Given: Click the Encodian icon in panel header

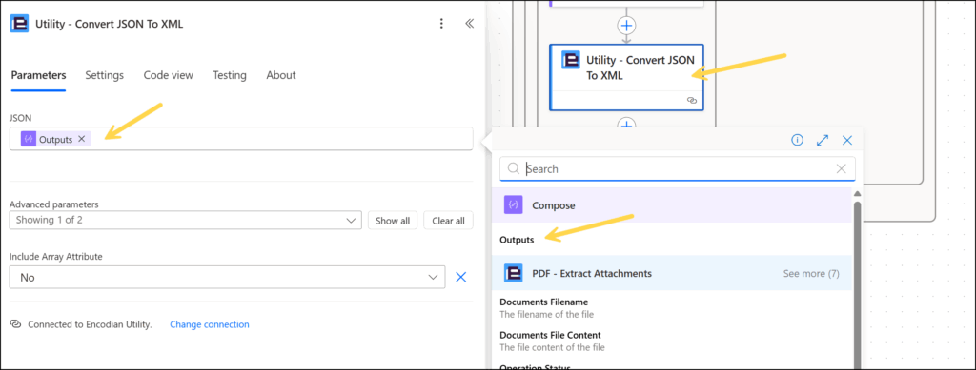Looking at the screenshot, I should [19, 24].
